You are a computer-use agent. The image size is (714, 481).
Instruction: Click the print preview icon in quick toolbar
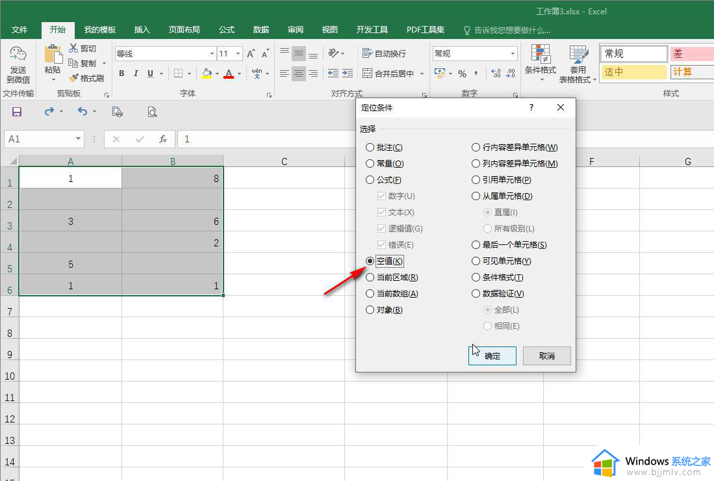click(x=152, y=112)
